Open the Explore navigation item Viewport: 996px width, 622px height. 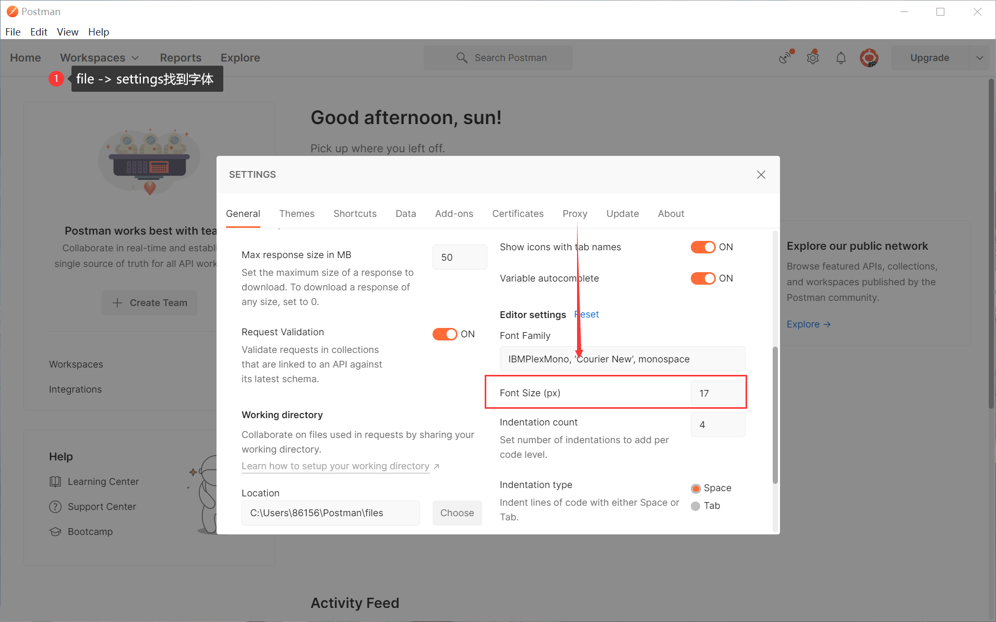click(x=240, y=57)
